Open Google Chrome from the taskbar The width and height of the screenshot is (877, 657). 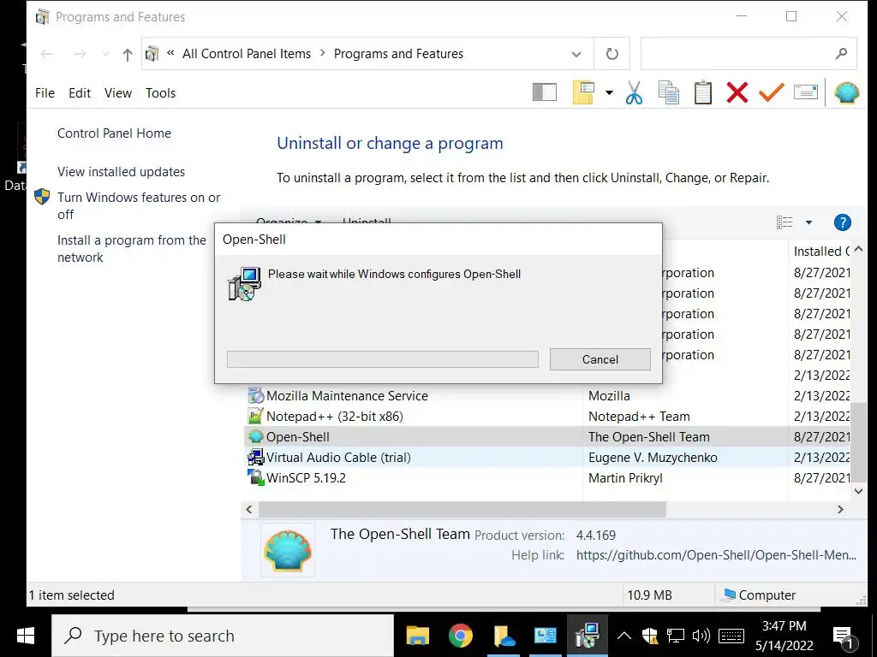pyautogui.click(x=460, y=636)
